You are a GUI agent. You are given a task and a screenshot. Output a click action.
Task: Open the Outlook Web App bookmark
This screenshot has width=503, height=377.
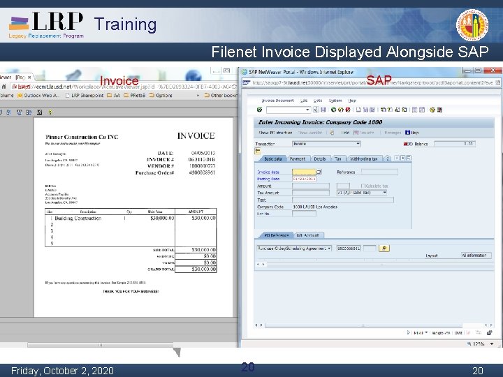pyautogui.click(x=38, y=95)
